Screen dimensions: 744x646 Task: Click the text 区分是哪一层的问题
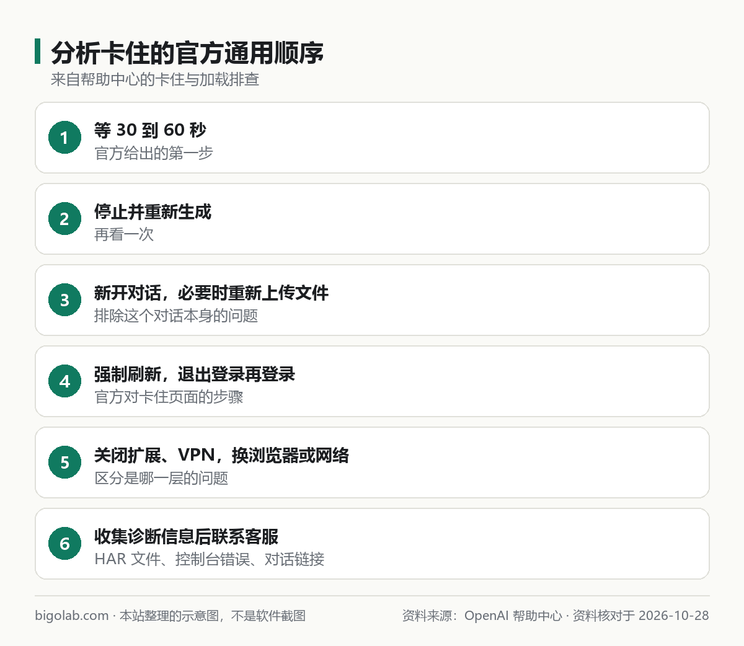pyautogui.click(x=161, y=478)
